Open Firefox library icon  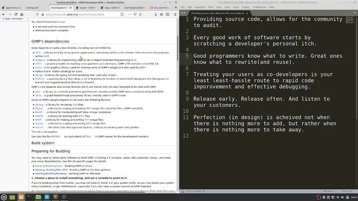click(162, 15)
